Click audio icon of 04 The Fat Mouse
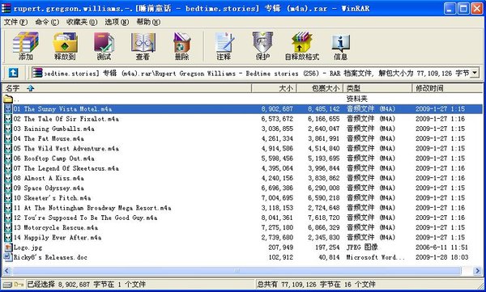Screen dimensions: 486x292 point(8,138)
